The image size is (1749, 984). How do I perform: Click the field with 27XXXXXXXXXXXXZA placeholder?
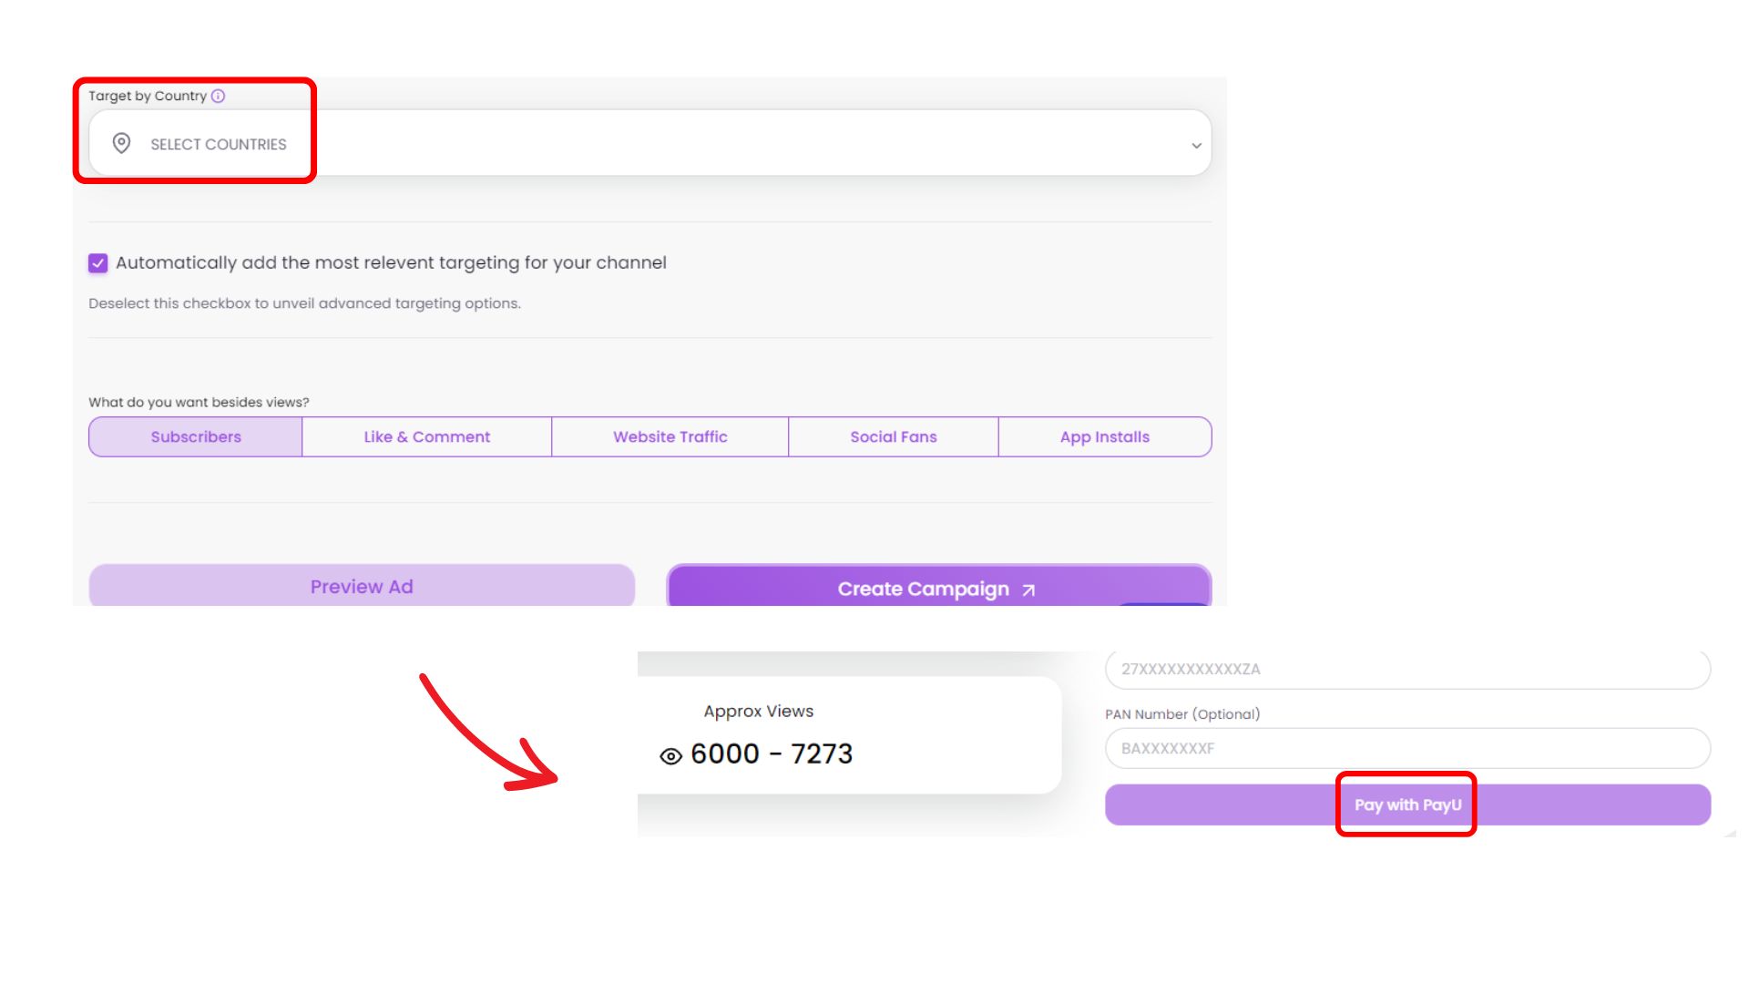(x=1407, y=670)
